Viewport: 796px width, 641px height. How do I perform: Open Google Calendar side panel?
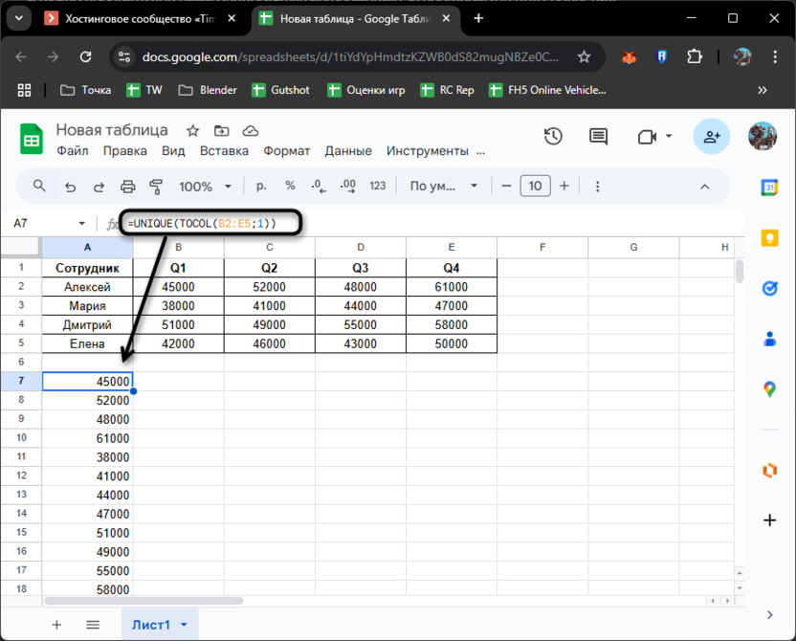pyautogui.click(x=769, y=188)
